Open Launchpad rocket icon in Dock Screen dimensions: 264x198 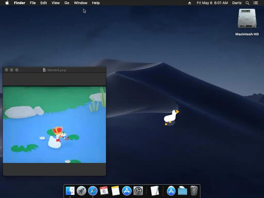click(81, 191)
